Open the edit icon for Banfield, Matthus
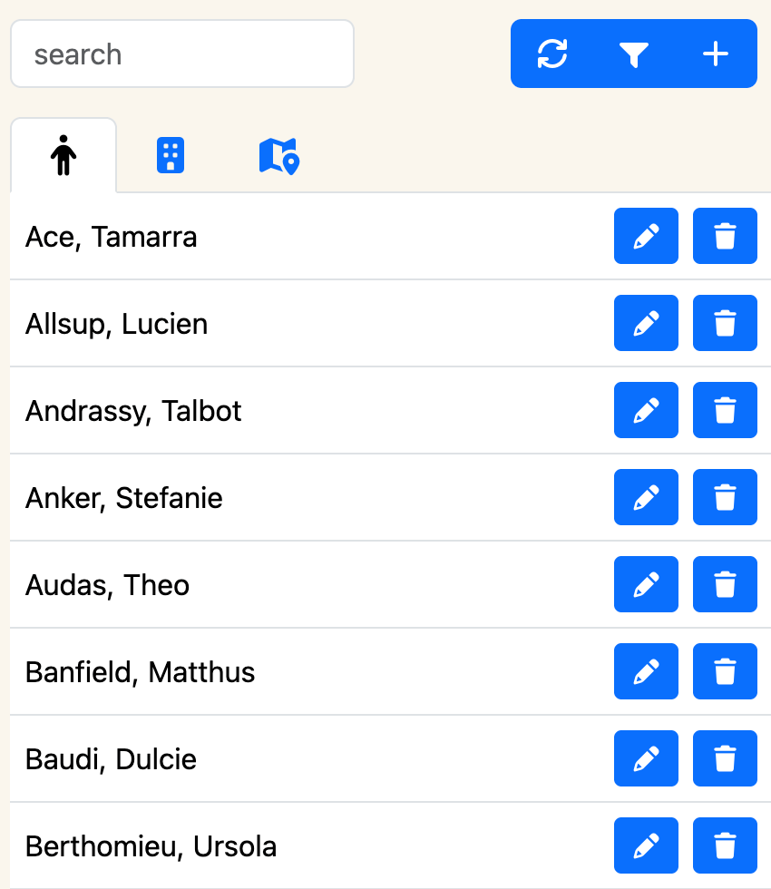771x889 pixels. pos(646,671)
